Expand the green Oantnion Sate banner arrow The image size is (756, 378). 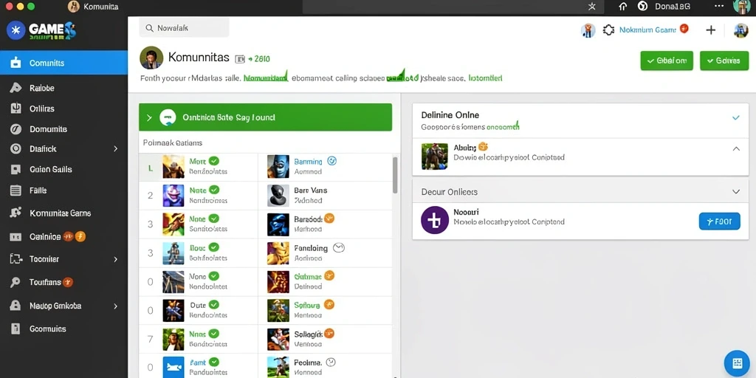pyautogui.click(x=149, y=117)
